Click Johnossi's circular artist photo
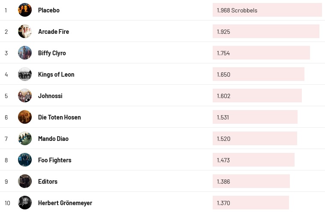Screen dimensions: 325x212 click(25, 96)
